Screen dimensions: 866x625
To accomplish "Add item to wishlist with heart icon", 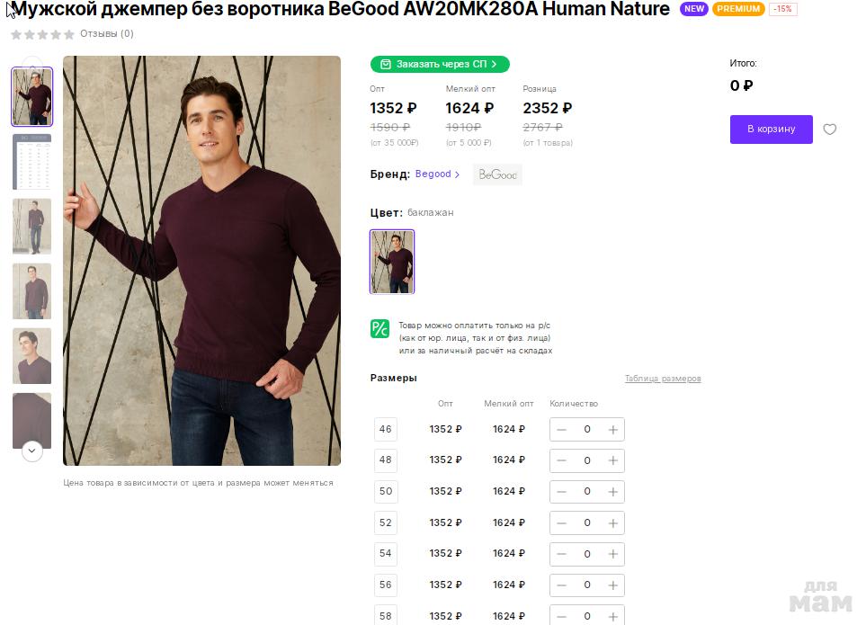I will click(829, 129).
